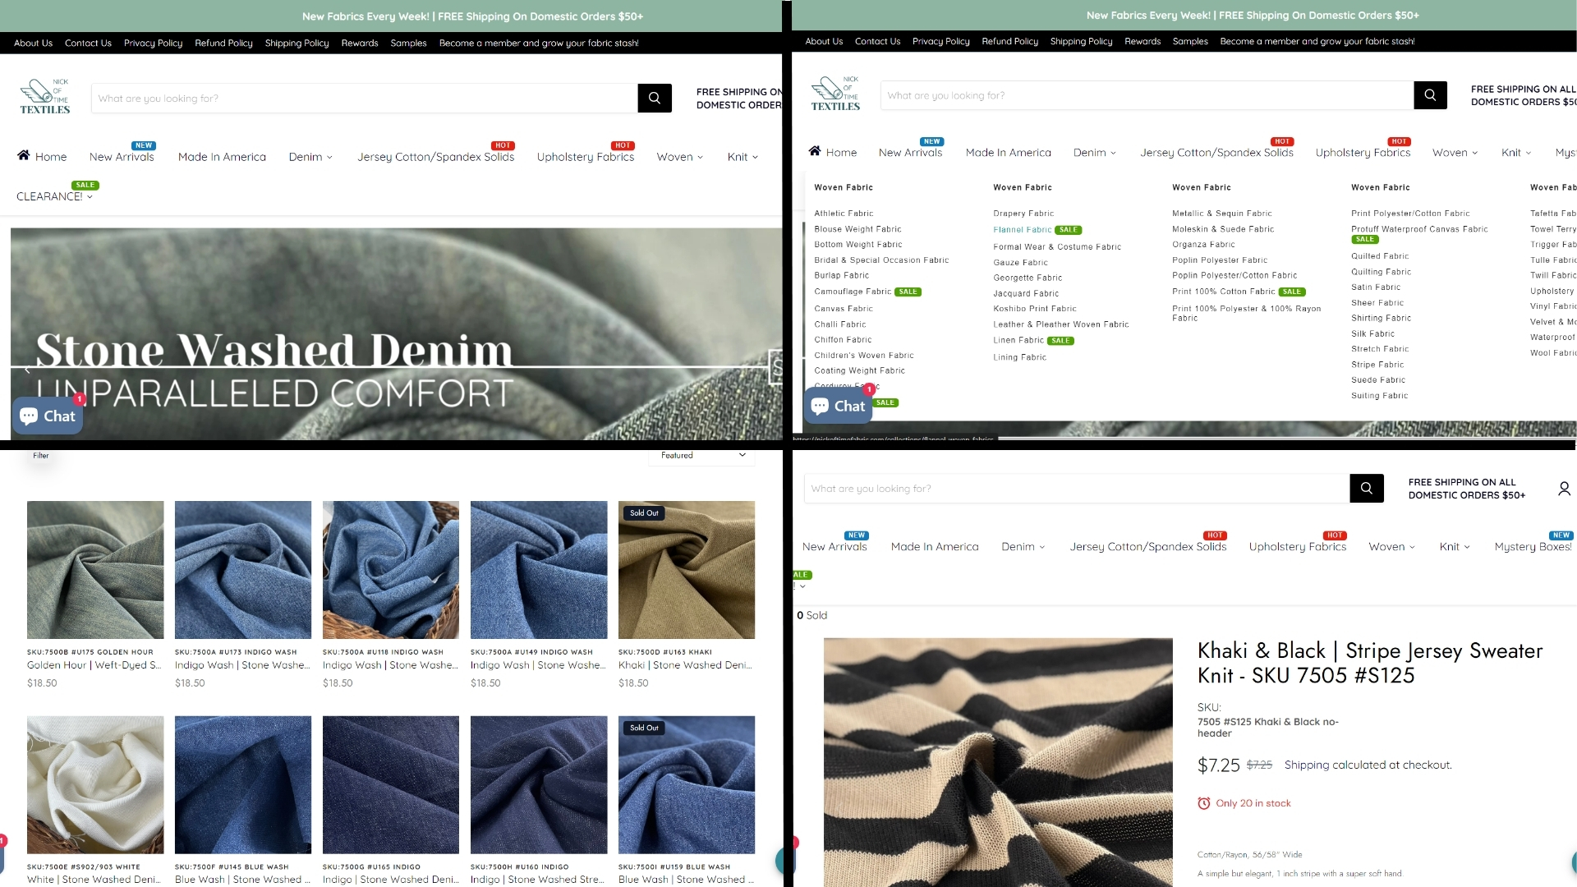Viewport: 1577px width, 887px height.
Task: Open Golden Hour denim product thumbnail
Action: click(x=95, y=569)
